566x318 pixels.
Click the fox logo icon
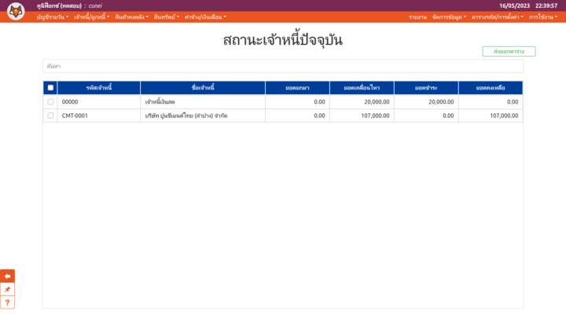tap(16, 11)
